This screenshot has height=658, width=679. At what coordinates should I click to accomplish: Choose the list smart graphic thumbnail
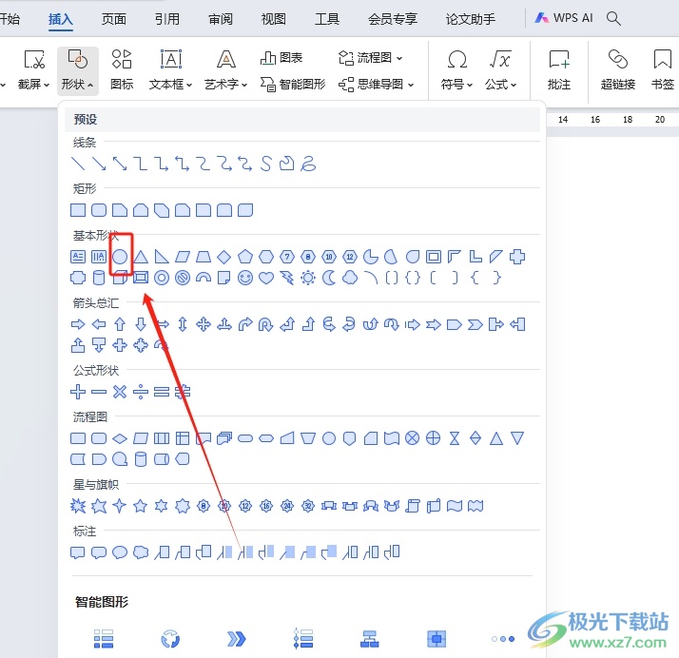pyautogui.click(x=104, y=639)
